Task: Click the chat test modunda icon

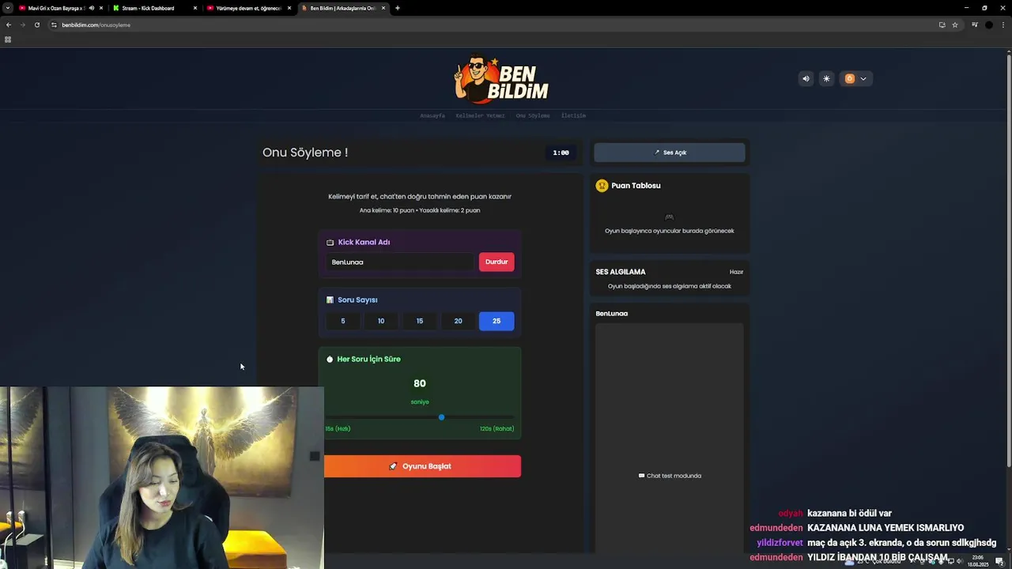Action: [x=641, y=476]
